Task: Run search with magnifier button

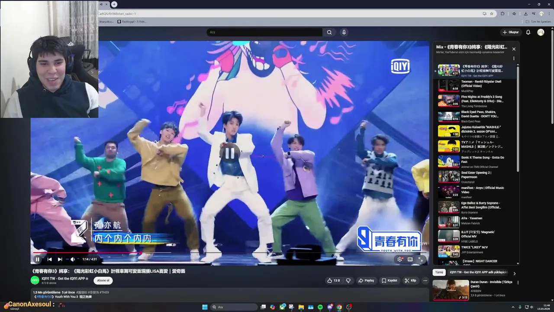Action: 329,32
